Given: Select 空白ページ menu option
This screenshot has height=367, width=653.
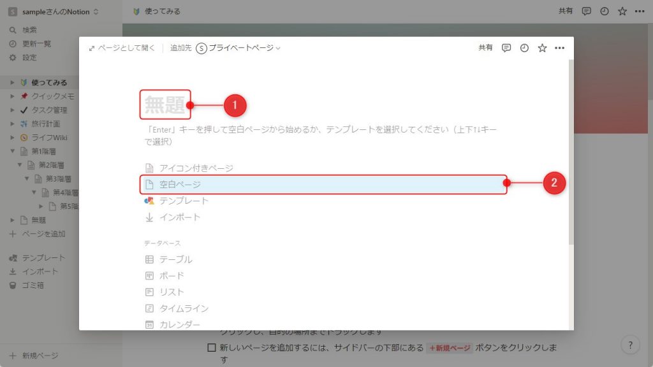Looking at the screenshot, I should [323, 184].
